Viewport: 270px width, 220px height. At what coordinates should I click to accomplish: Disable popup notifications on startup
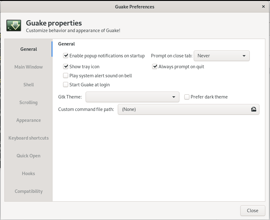pos(66,56)
